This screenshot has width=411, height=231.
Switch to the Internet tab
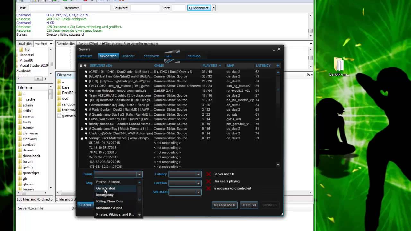85,56
